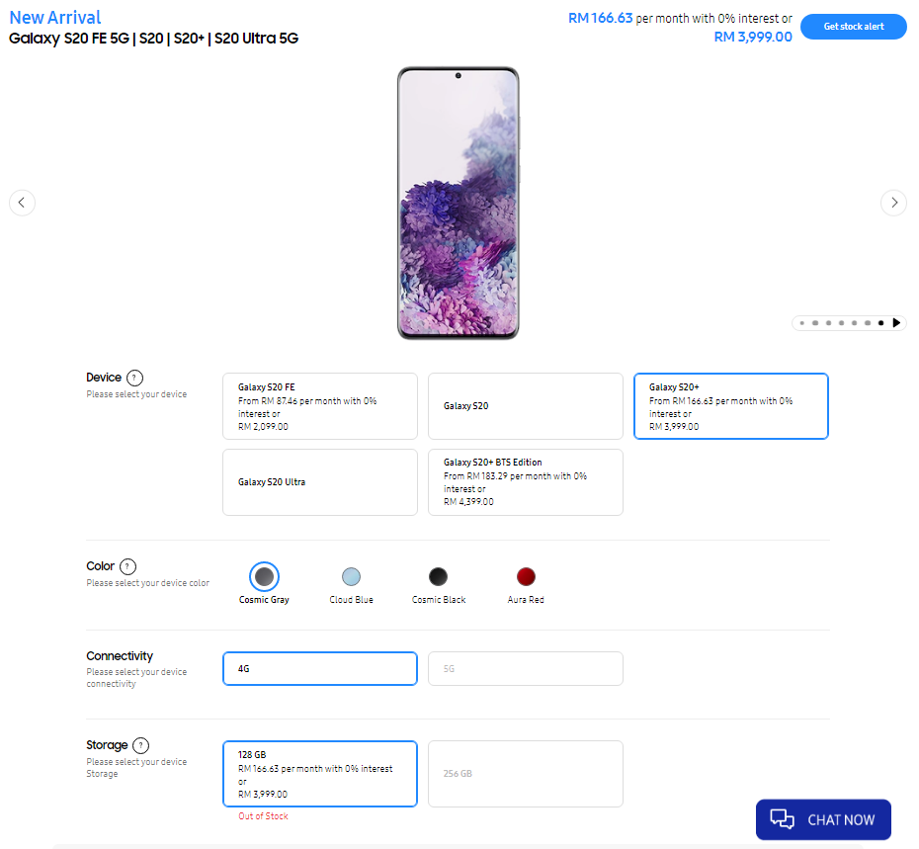Pick the Cosmic Black color

(x=438, y=576)
